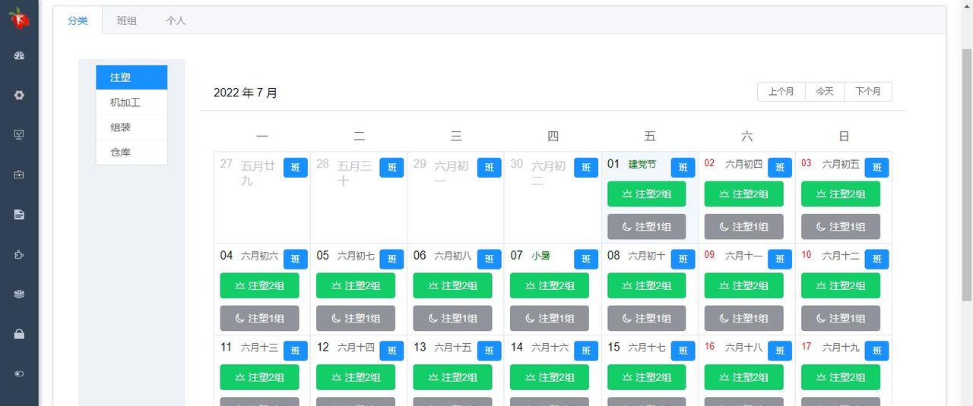Switch to the 分类 tab
This screenshot has width=973, height=406.
coord(78,20)
